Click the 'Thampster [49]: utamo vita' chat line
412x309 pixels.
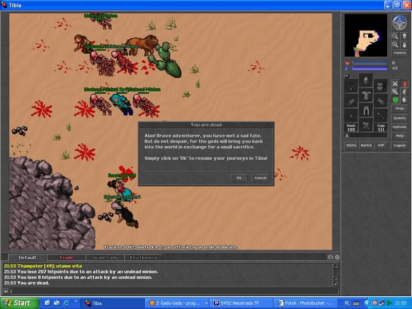coord(43,266)
